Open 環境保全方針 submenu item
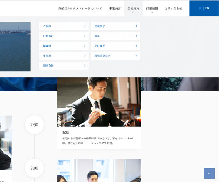 pos(115,56)
